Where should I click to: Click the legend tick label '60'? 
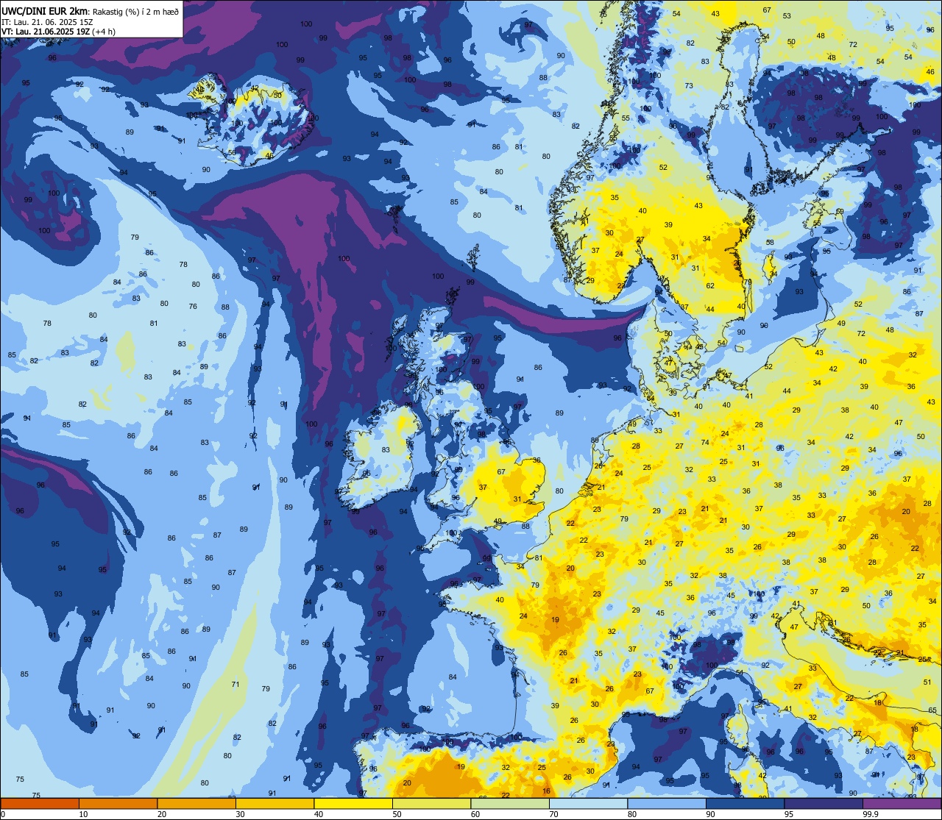(475, 814)
